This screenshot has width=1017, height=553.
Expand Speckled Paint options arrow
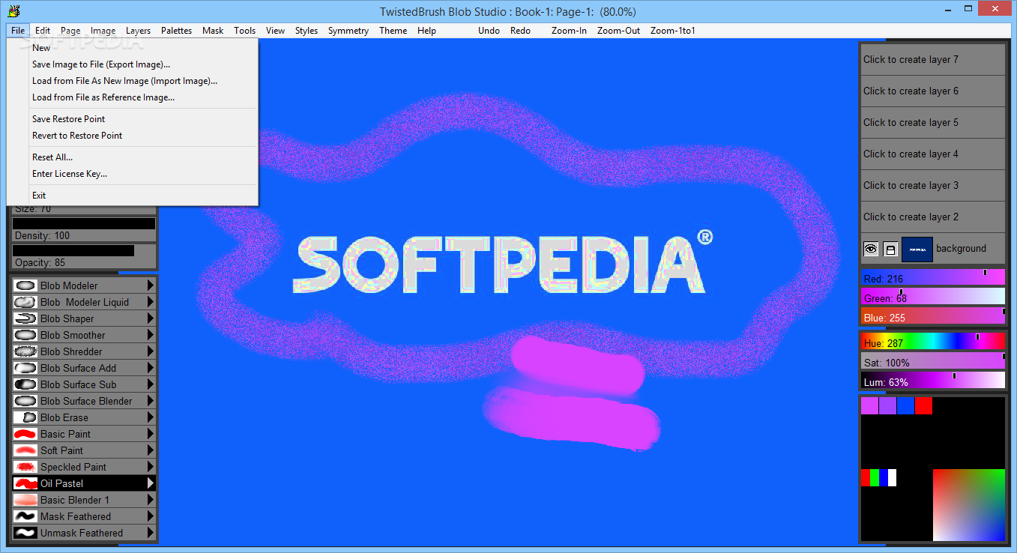click(151, 467)
